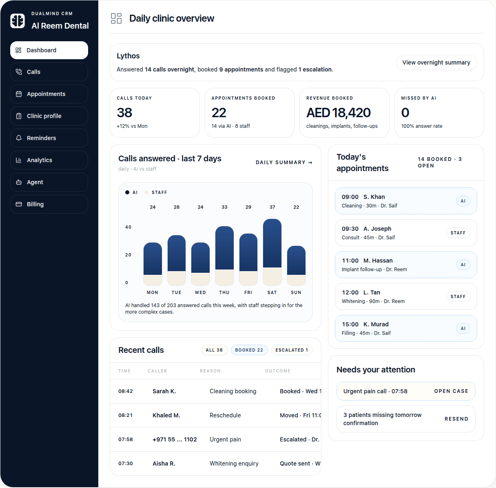
Task: Open Clinic profile in sidebar
Action: click(x=49, y=116)
